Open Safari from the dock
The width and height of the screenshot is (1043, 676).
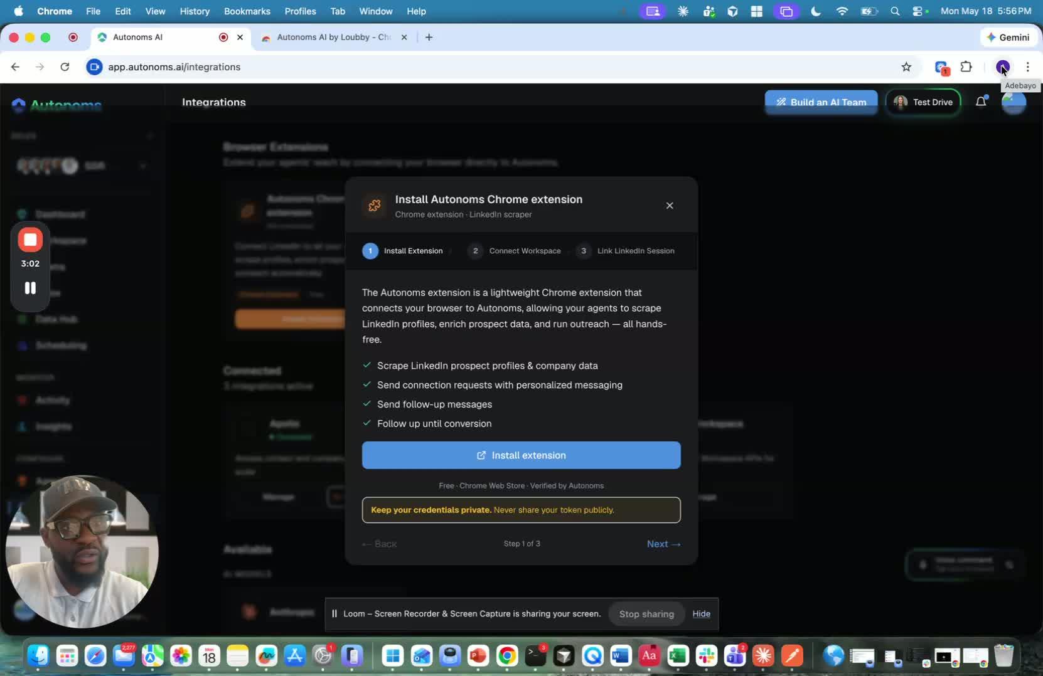[96, 656]
